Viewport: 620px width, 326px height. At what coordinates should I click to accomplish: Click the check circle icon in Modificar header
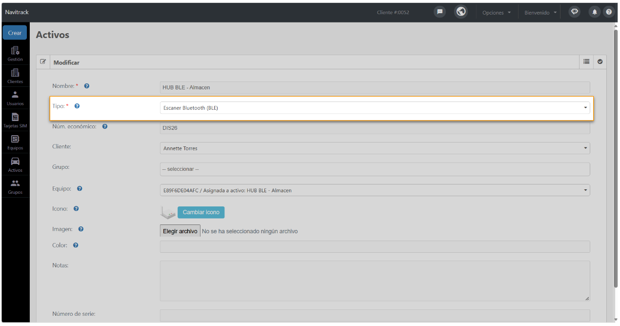point(600,62)
